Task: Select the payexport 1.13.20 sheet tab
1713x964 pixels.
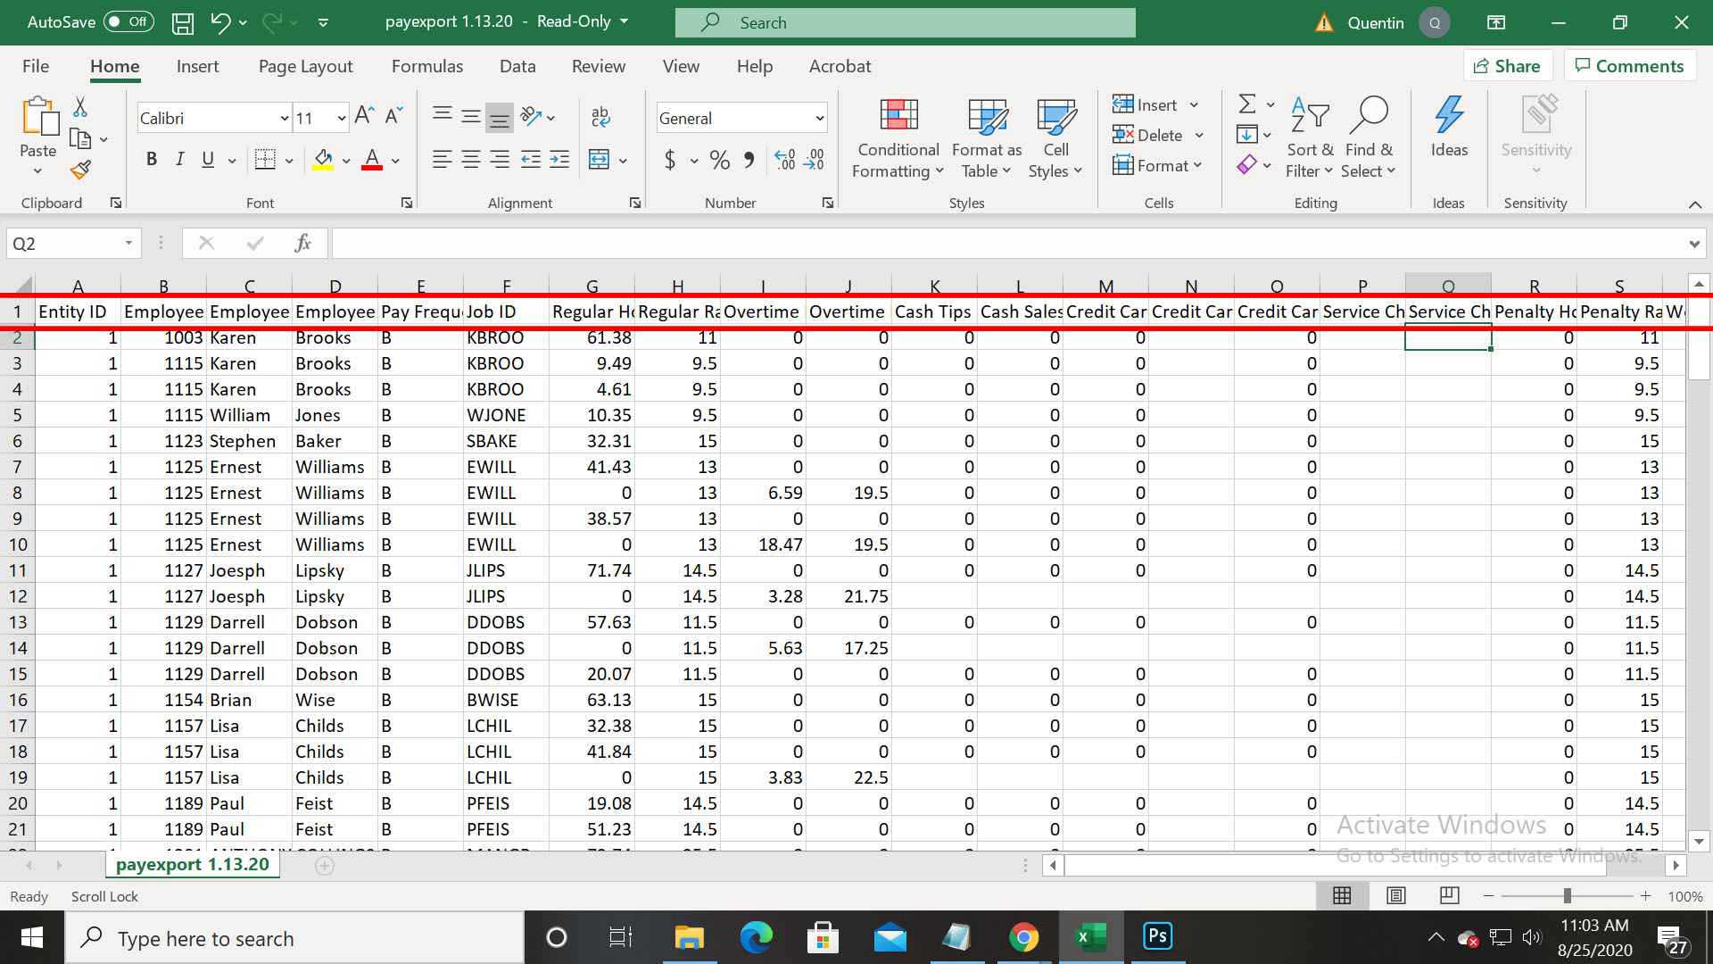Action: [x=193, y=865]
